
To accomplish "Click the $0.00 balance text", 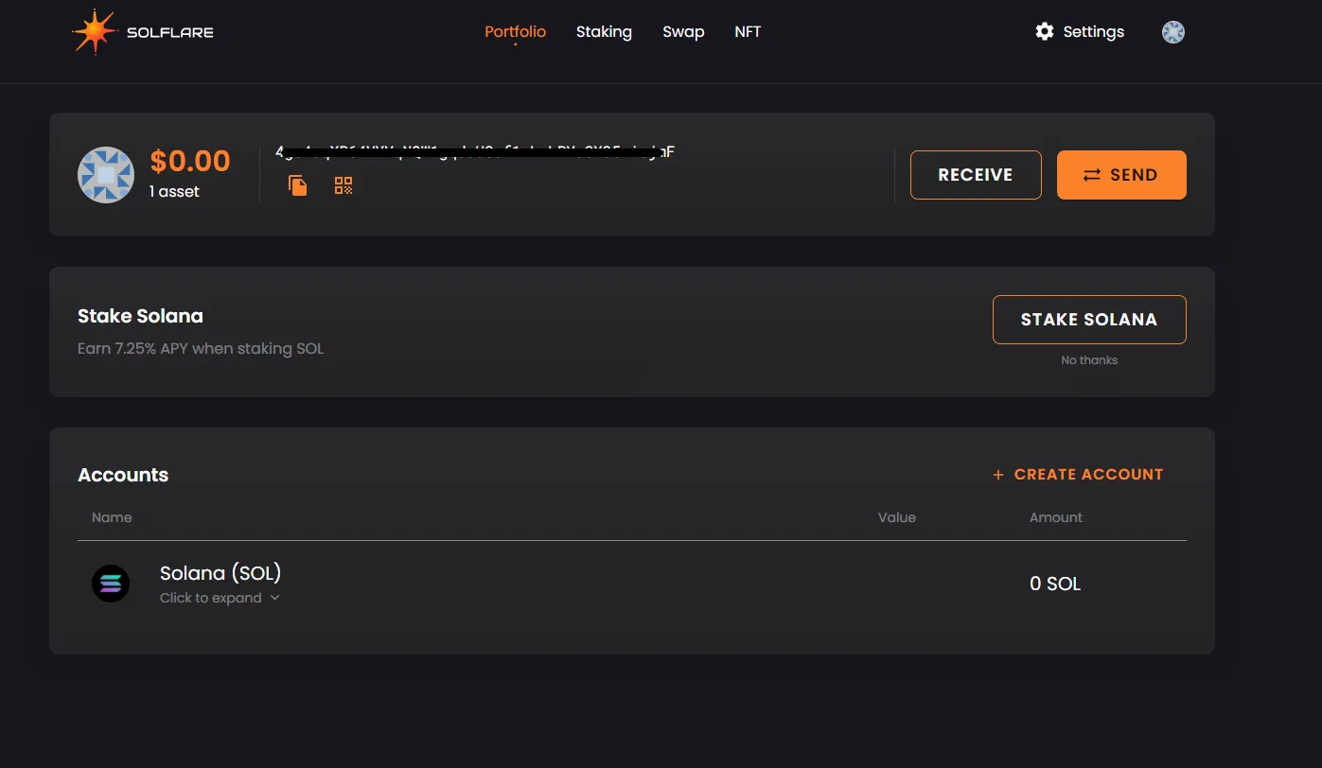I will tap(190, 161).
